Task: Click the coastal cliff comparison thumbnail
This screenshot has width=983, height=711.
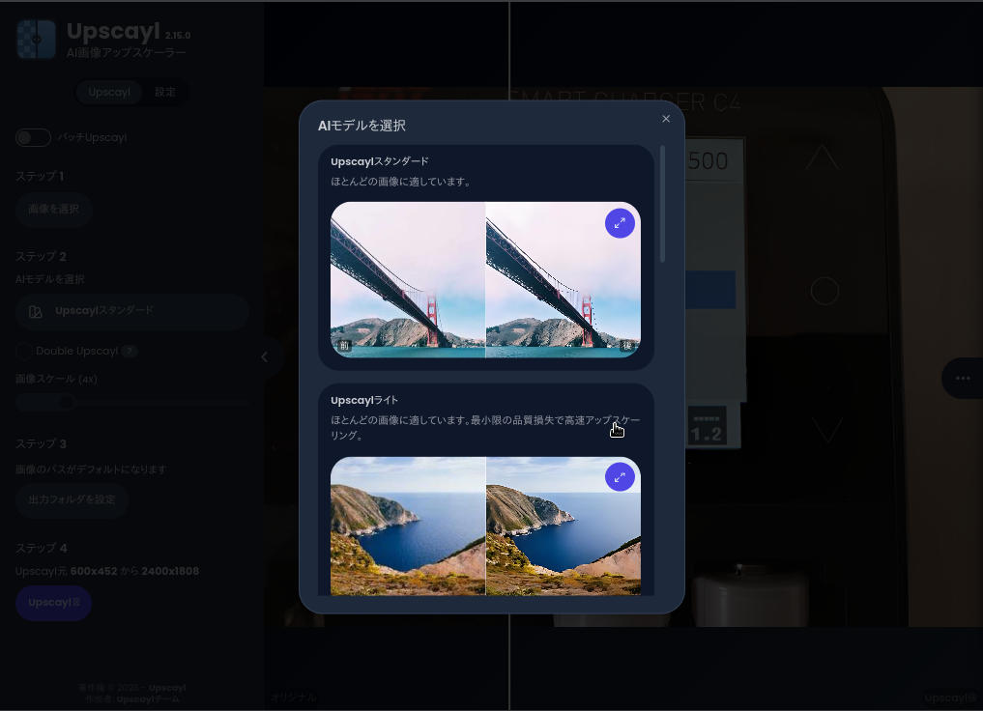Action: 485,526
